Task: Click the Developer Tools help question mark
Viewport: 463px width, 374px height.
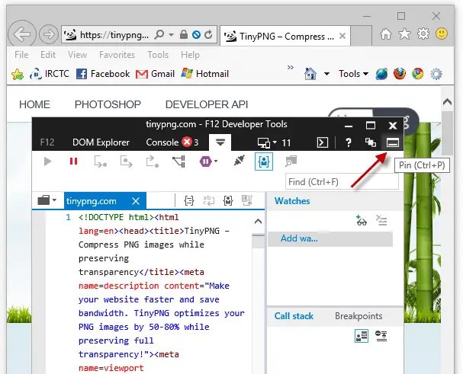Action: pyautogui.click(x=349, y=142)
